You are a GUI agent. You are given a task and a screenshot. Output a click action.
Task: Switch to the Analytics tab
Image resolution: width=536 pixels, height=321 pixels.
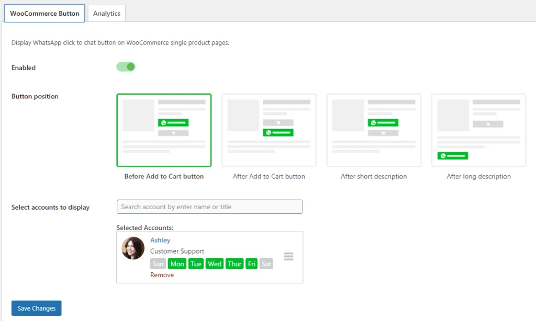tap(106, 13)
